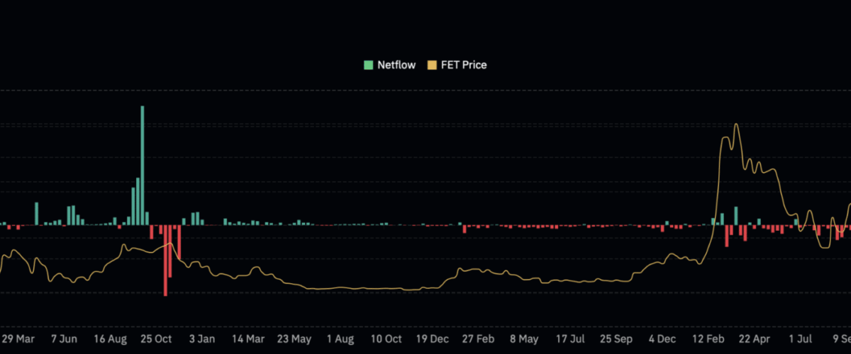Viewport: 851px width, 354px height.
Task: Select the 4 Dec date label
Action: [662, 338]
